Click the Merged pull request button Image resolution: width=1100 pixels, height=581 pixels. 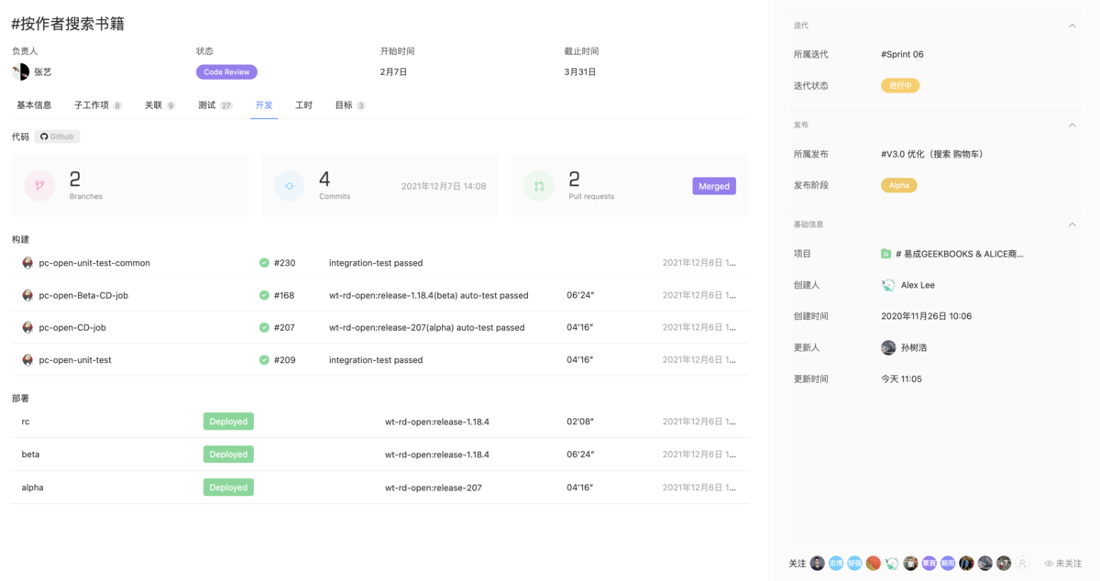(713, 185)
